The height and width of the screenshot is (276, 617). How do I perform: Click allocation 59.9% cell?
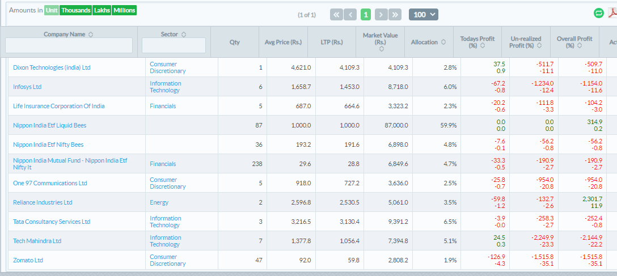click(437, 125)
